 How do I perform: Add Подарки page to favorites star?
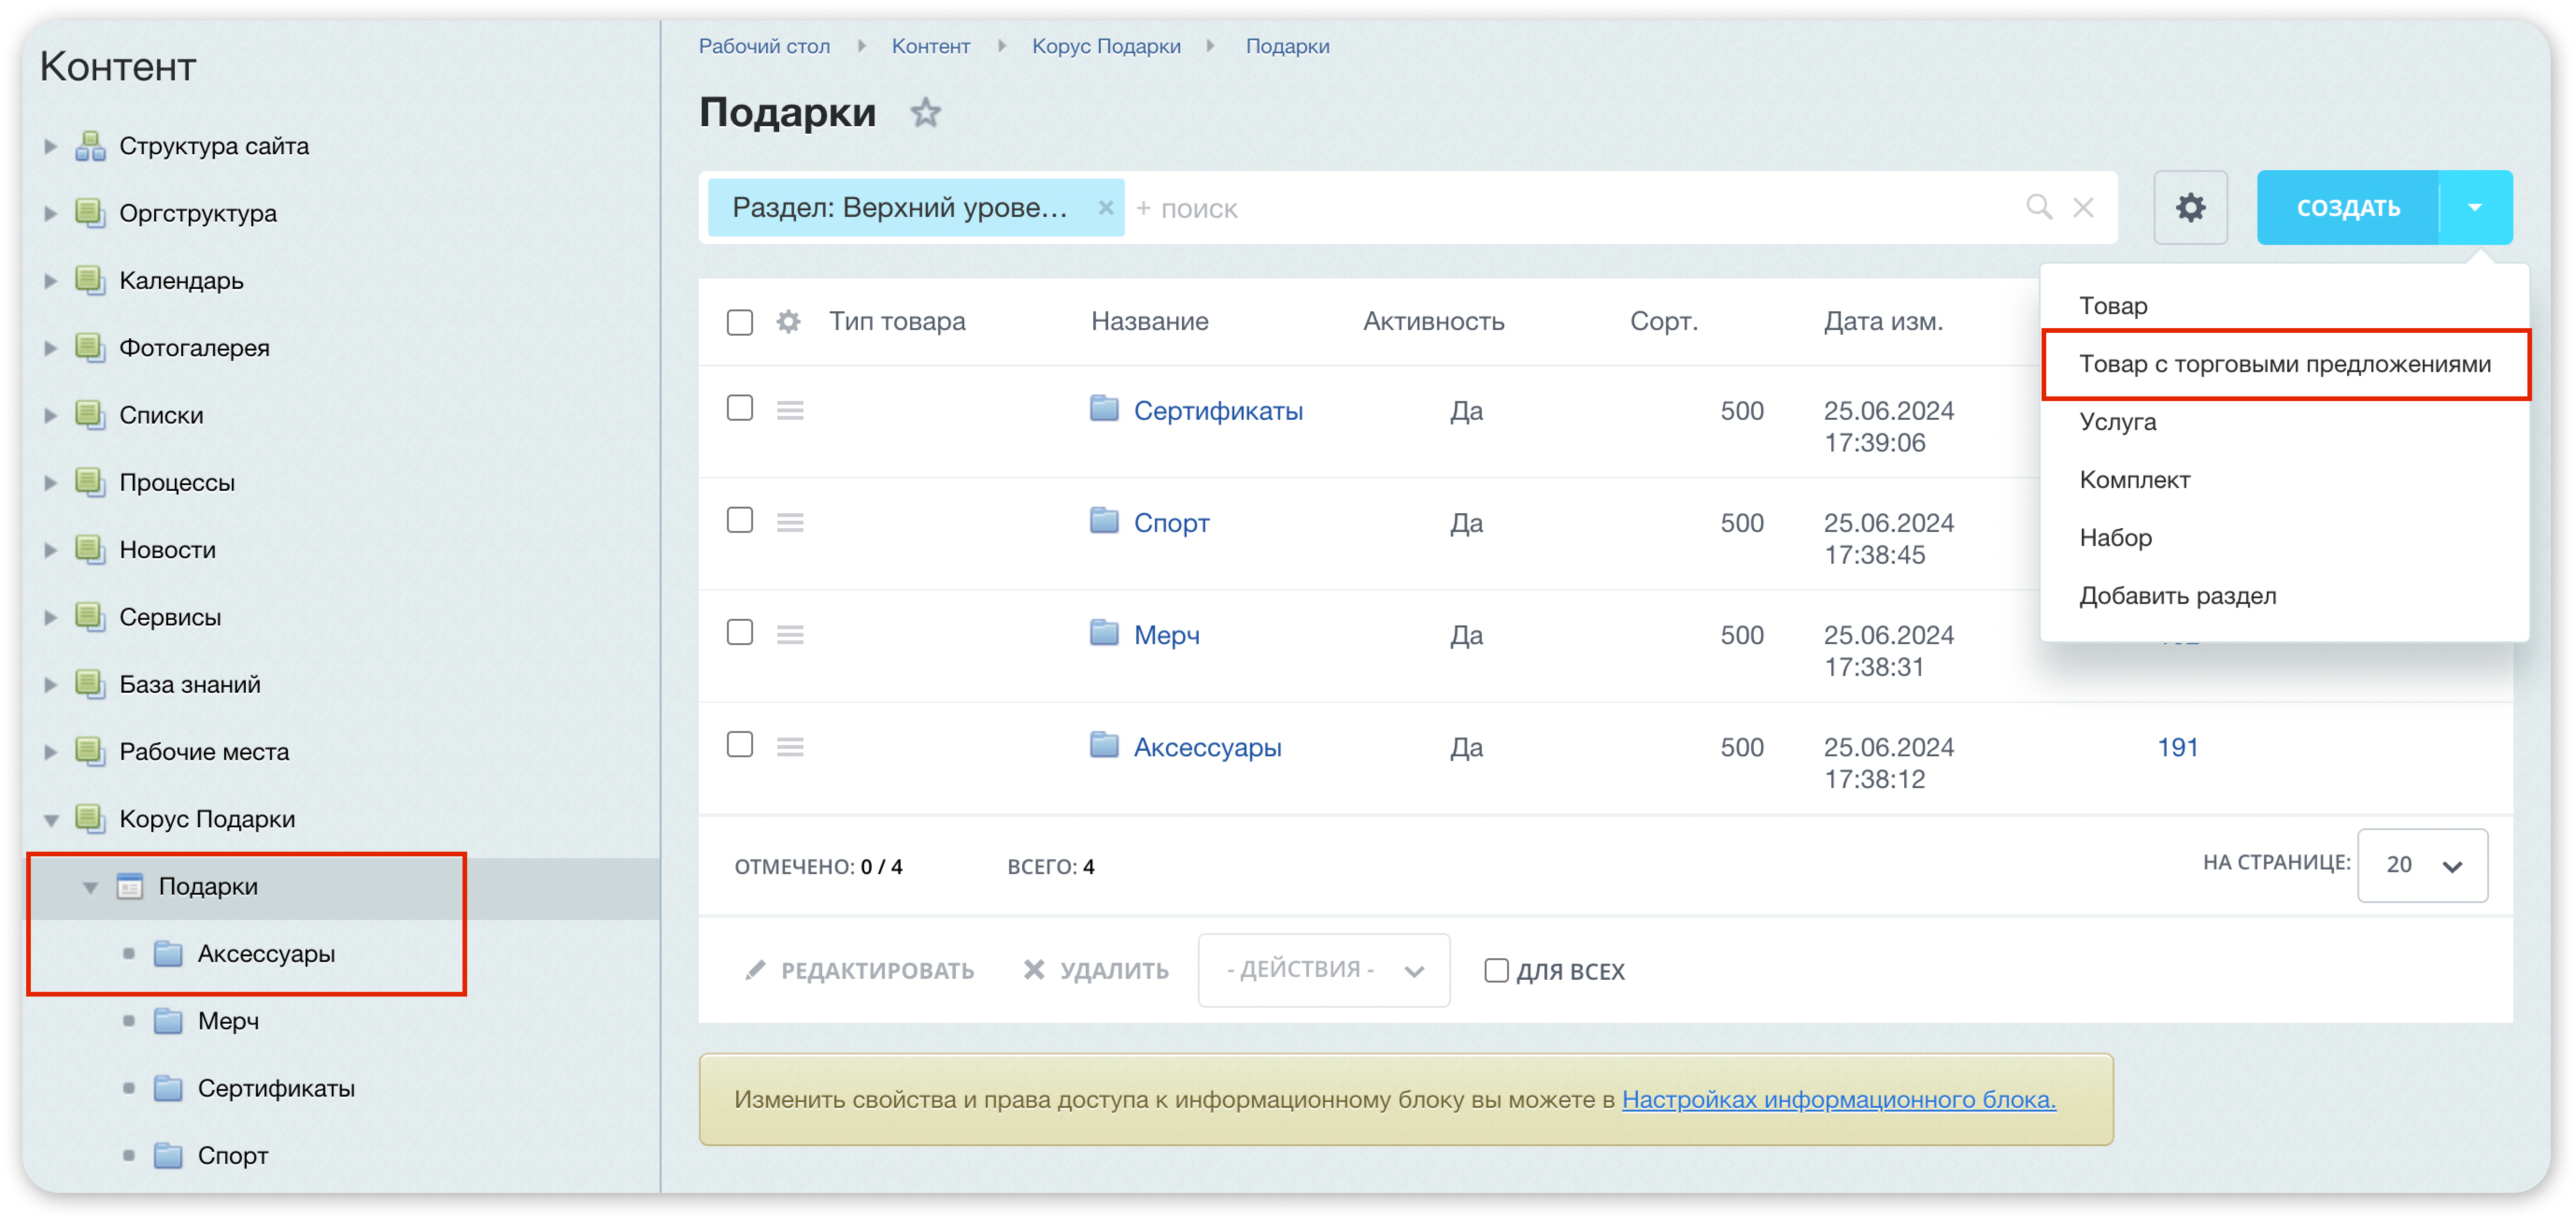point(925,112)
